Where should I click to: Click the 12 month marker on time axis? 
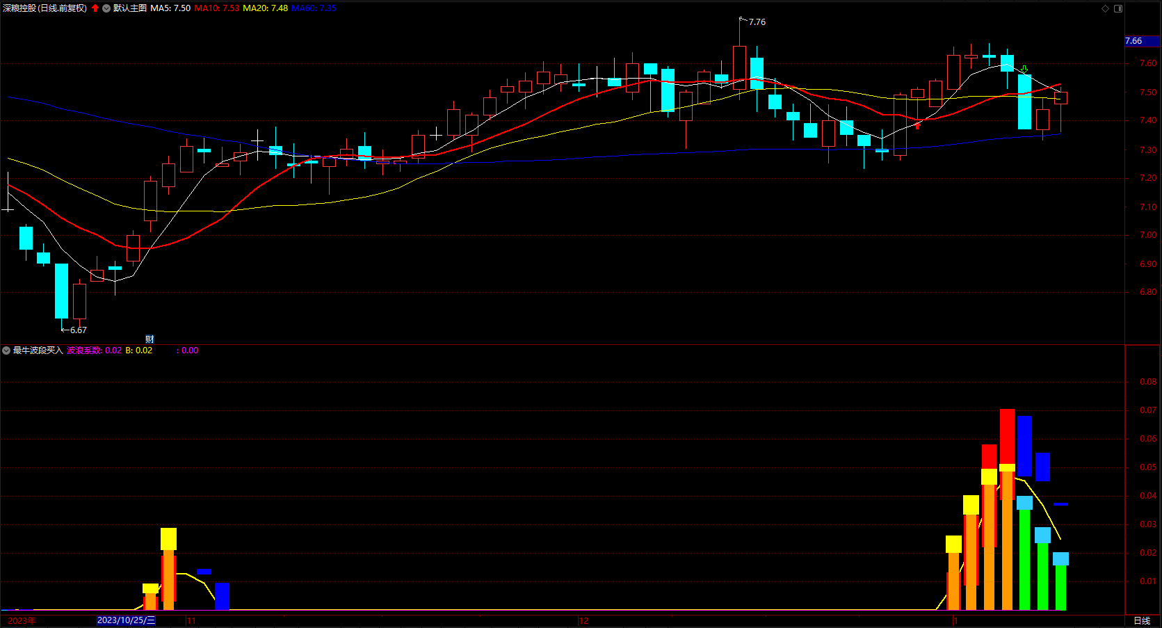[x=583, y=621]
